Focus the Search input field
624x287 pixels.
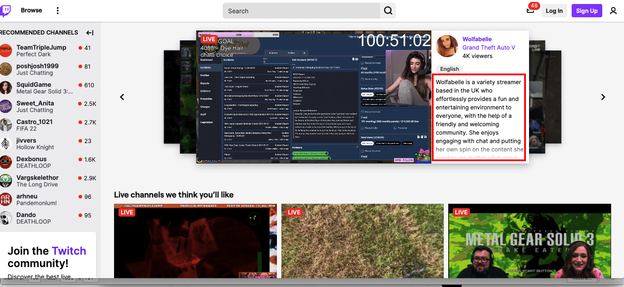coord(302,11)
